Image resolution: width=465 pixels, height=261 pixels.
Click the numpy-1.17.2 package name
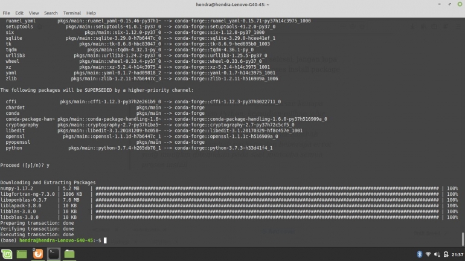point(17,188)
